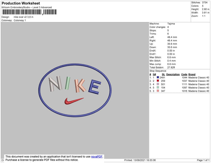Click the barcode below the worksheet title
Screen dimensions: 211x163
(29, 12)
